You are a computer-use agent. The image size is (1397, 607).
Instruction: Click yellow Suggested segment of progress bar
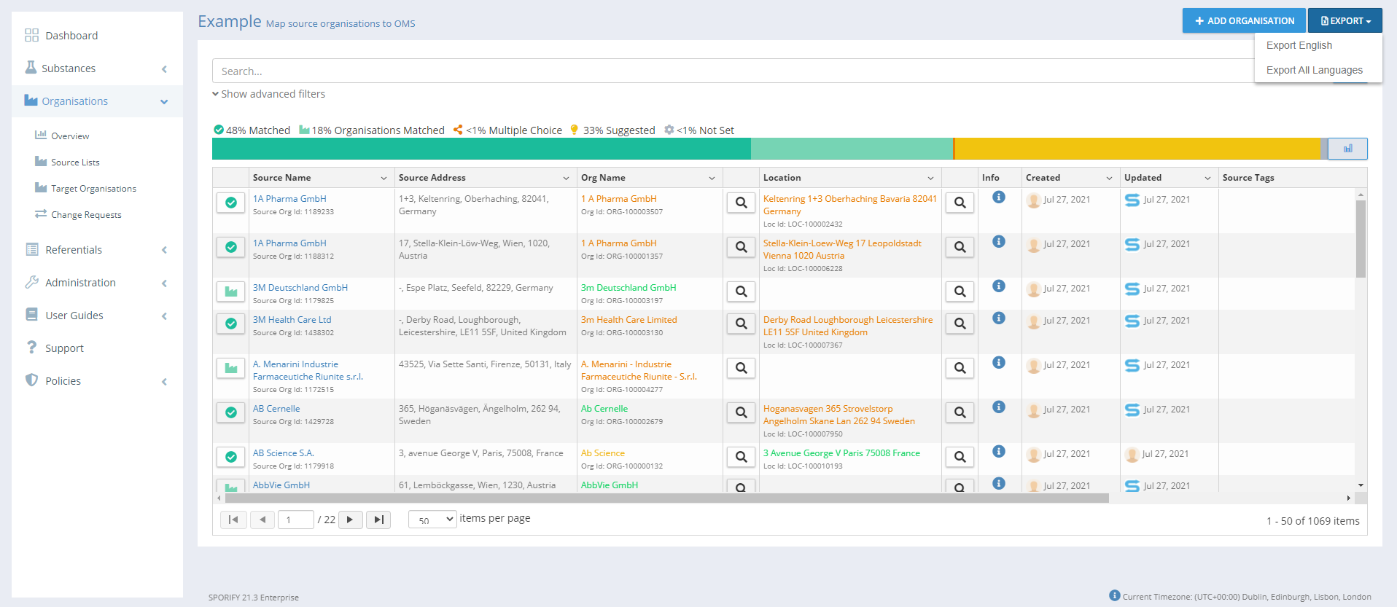1137,149
